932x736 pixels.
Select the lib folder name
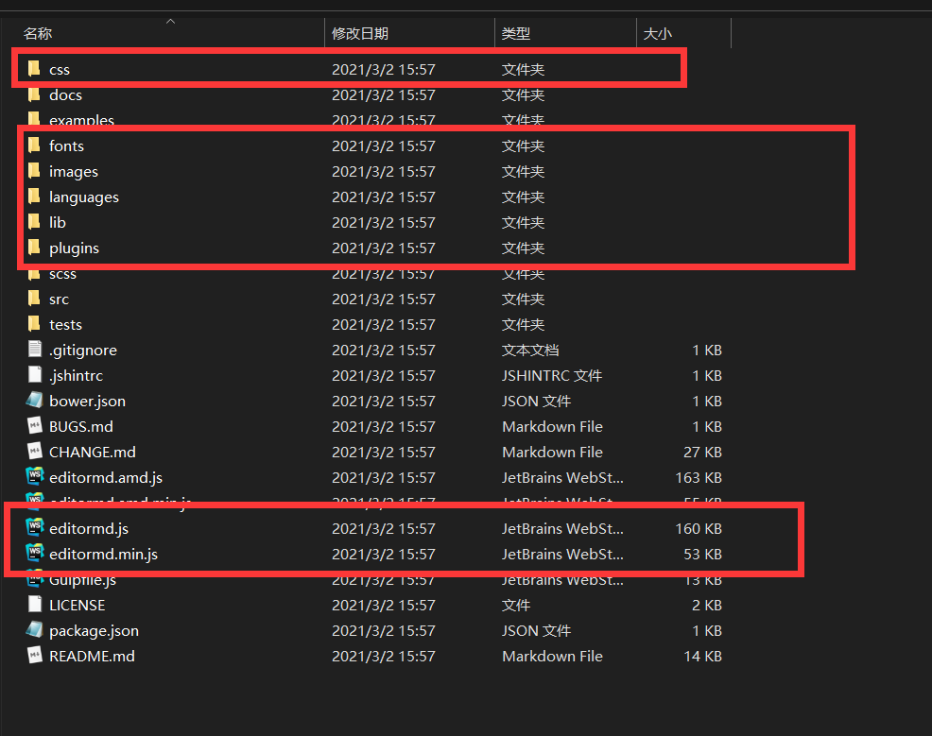tap(57, 223)
